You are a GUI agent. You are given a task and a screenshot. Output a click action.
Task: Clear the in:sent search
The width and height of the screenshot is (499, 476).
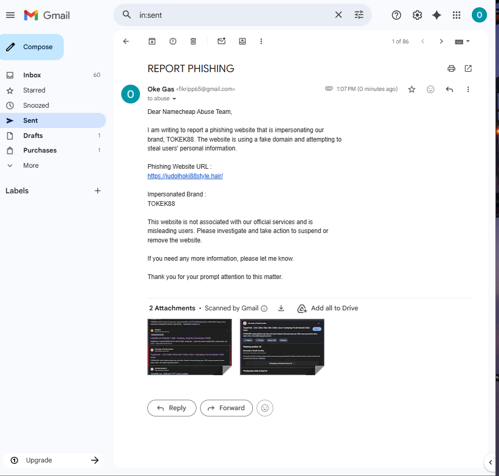[338, 15]
